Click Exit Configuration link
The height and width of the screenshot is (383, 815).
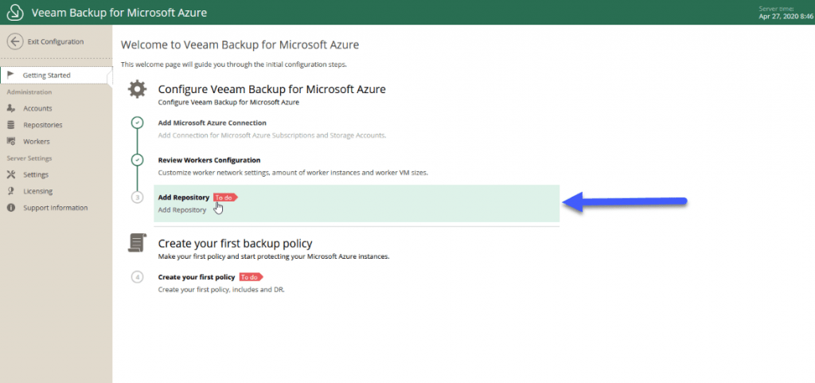tap(56, 41)
